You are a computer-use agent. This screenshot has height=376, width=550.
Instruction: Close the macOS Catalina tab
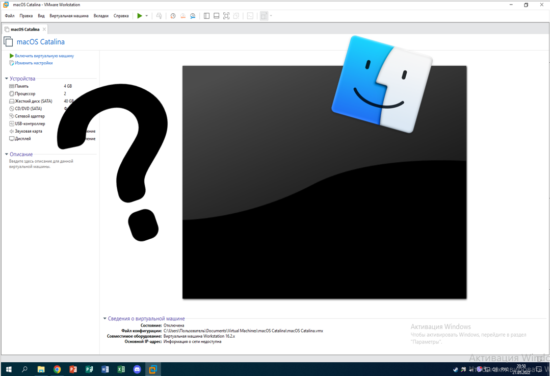pos(44,29)
